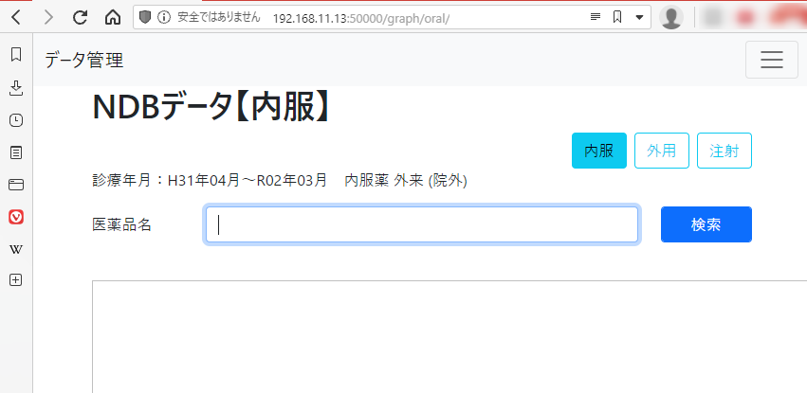
Task: Open the Downloads panel in sidebar
Action: [15, 88]
